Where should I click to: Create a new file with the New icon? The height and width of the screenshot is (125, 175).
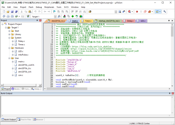(4, 12)
